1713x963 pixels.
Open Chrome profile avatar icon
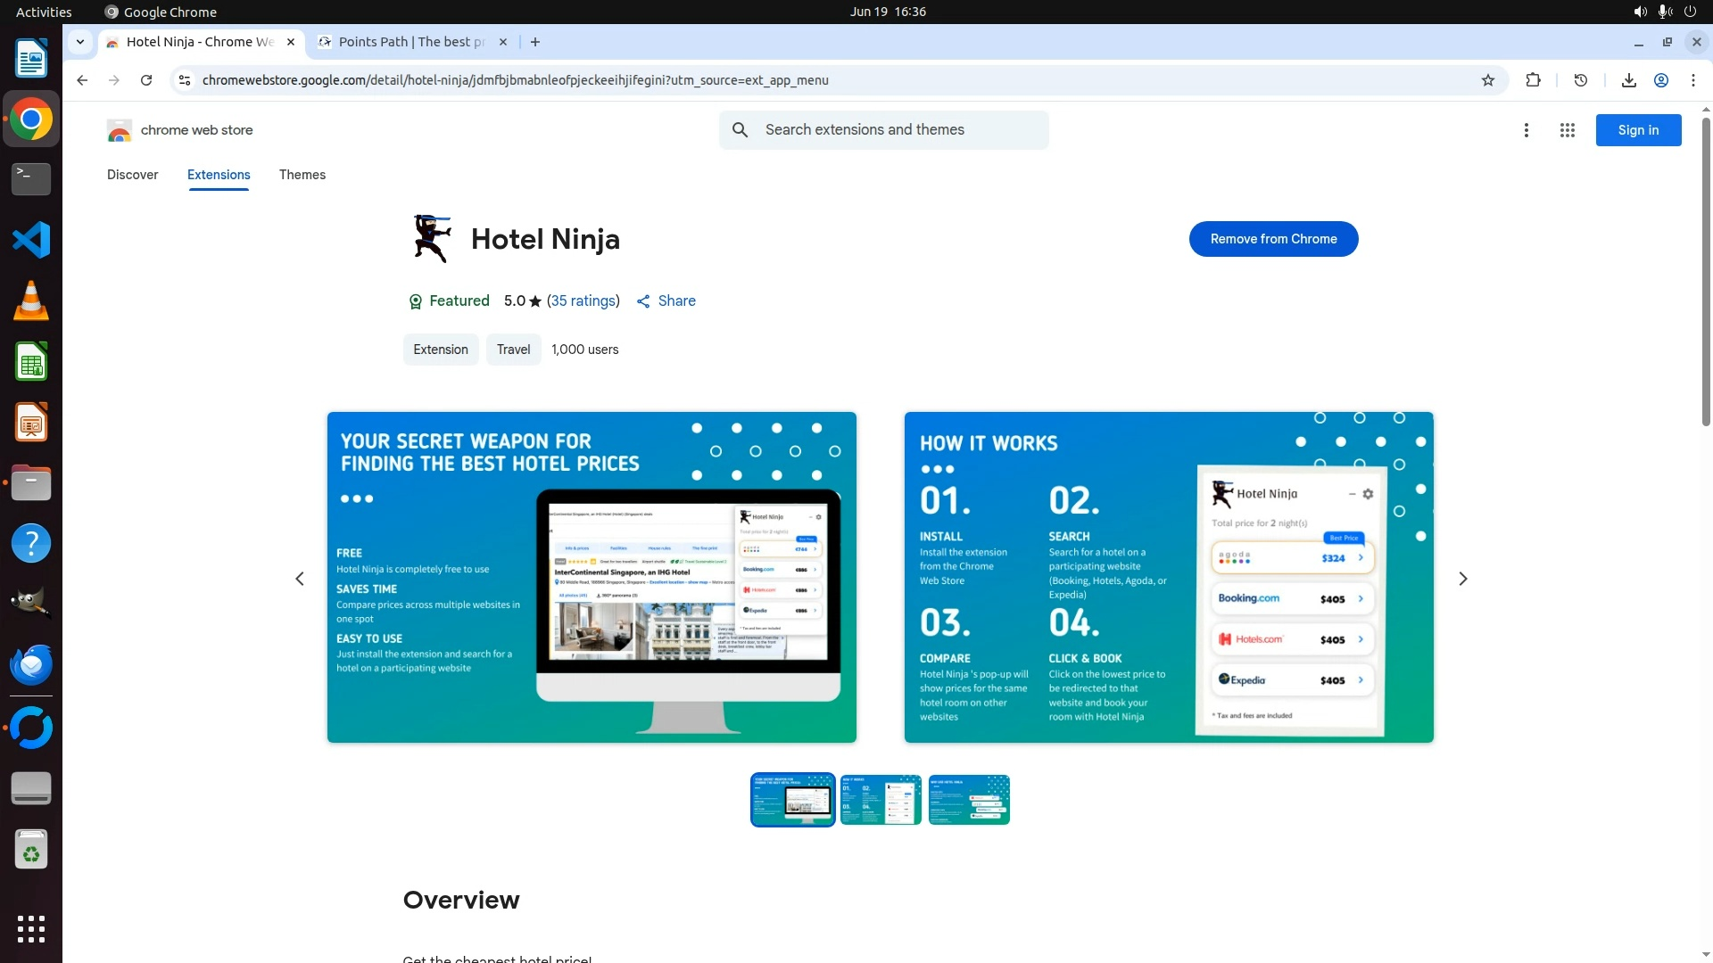[1660, 80]
